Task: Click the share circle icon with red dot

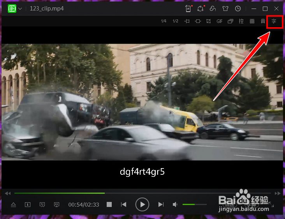Action: (201, 9)
